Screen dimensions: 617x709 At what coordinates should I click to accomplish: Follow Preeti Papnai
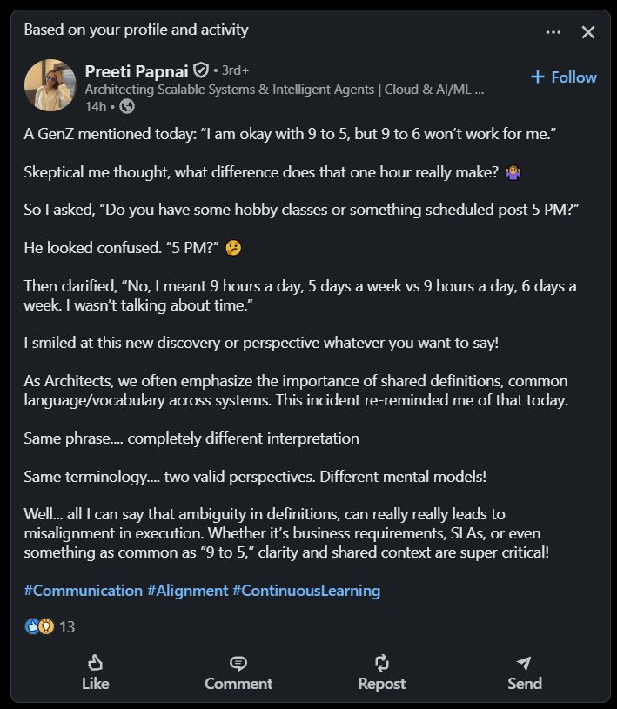point(564,77)
